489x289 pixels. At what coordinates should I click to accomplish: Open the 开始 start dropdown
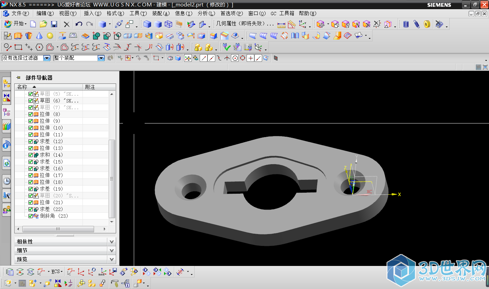coord(15,24)
